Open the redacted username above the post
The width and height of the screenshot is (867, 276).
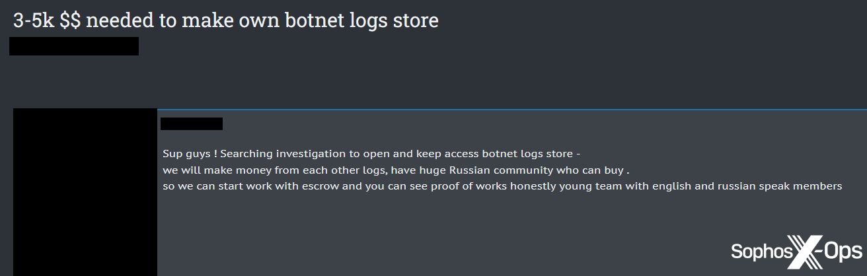coord(192,123)
